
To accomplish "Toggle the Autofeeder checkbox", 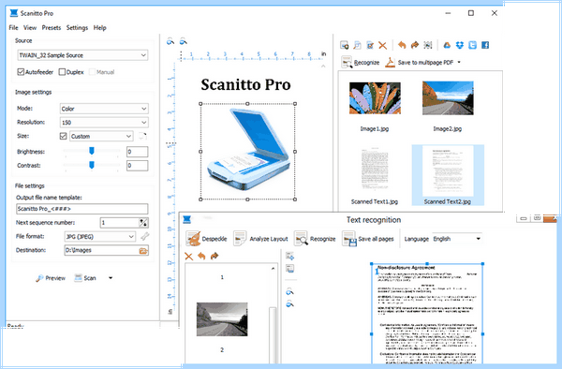I will 21,72.
